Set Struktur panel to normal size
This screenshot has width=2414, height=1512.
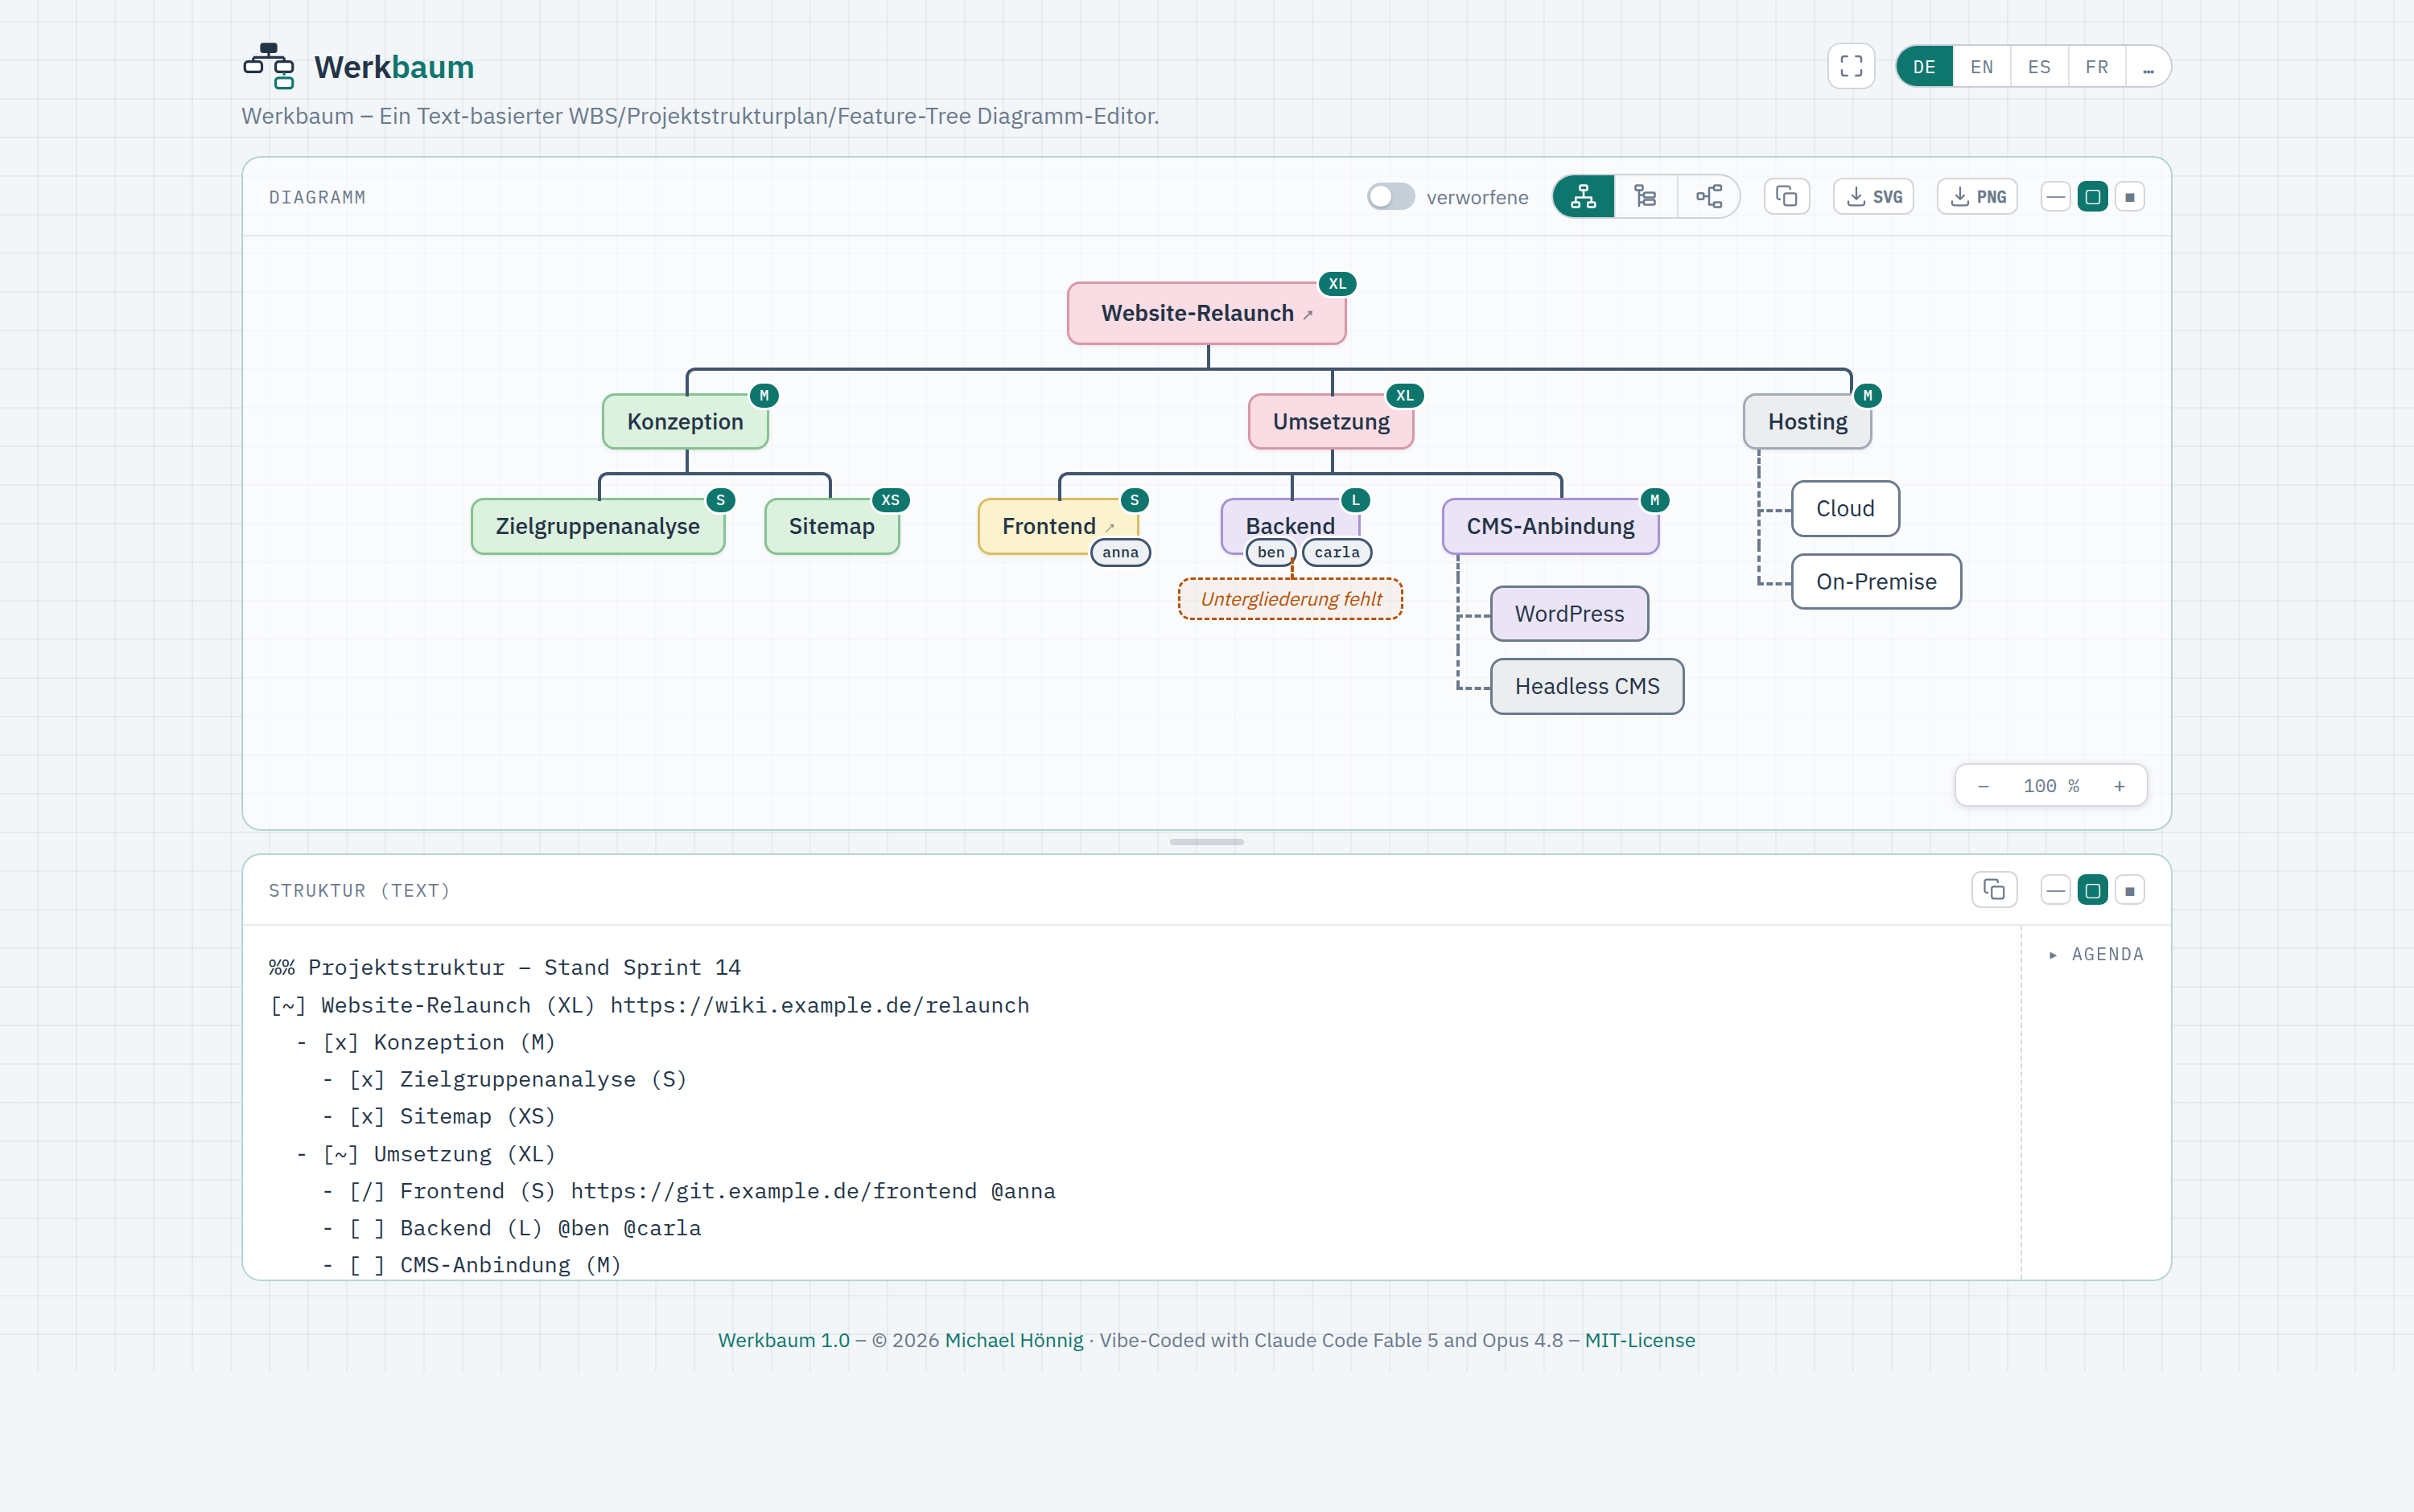tap(2092, 889)
